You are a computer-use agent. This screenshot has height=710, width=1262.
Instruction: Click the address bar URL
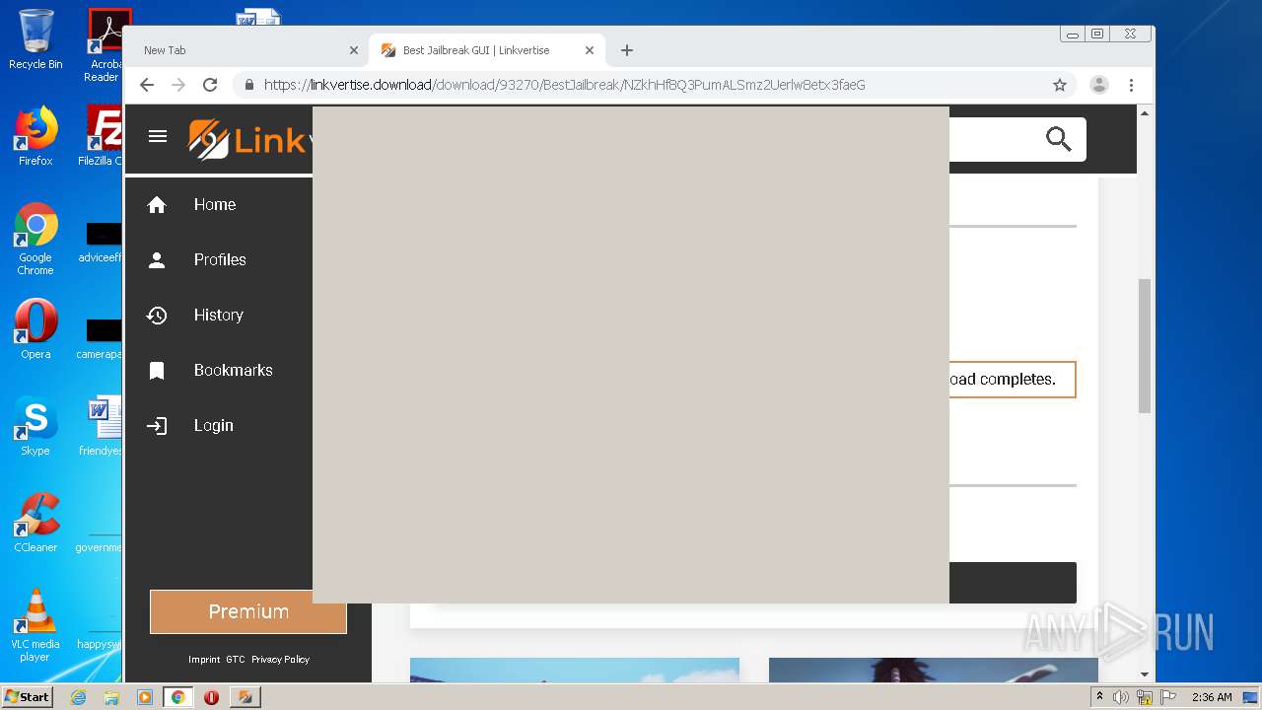pyautogui.click(x=565, y=85)
